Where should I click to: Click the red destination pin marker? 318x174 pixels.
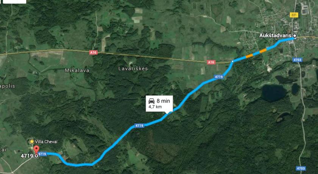point(36,149)
